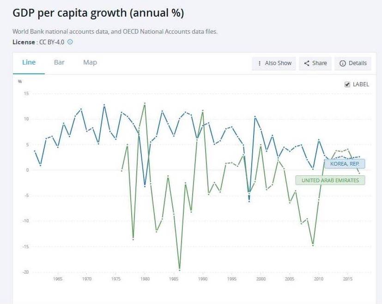
Task: Click the Share icon button
Action: point(307,63)
